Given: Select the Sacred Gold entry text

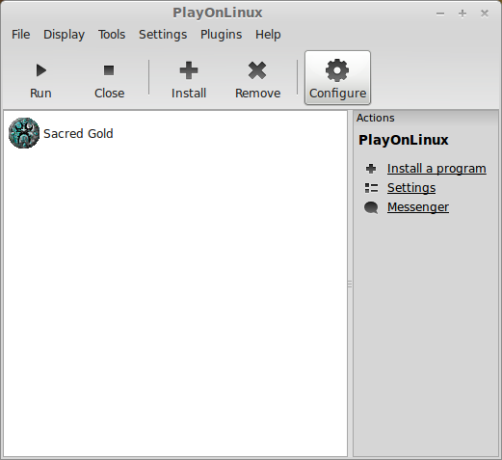Looking at the screenshot, I should click(x=78, y=133).
